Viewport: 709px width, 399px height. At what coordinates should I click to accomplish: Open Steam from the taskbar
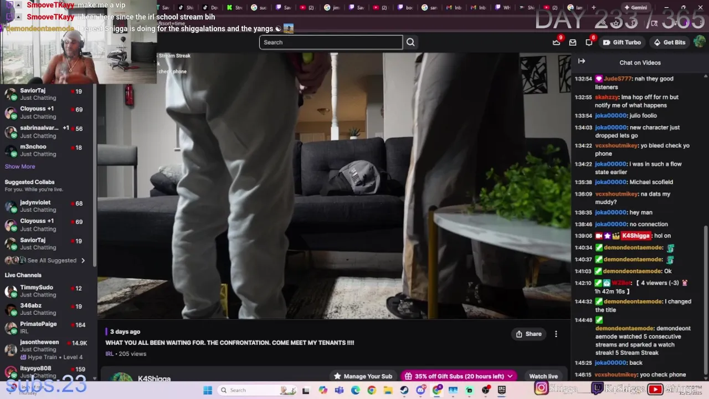click(x=404, y=390)
